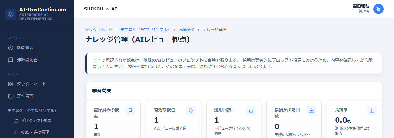Click the info notice about 以降のAIレビューのプロンプト
394x138 pixels.
point(234,64)
